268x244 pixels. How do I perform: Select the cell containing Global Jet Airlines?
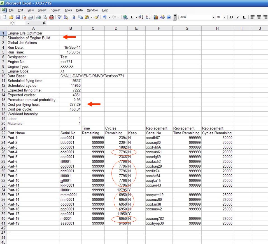pyautogui.click(x=33, y=43)
